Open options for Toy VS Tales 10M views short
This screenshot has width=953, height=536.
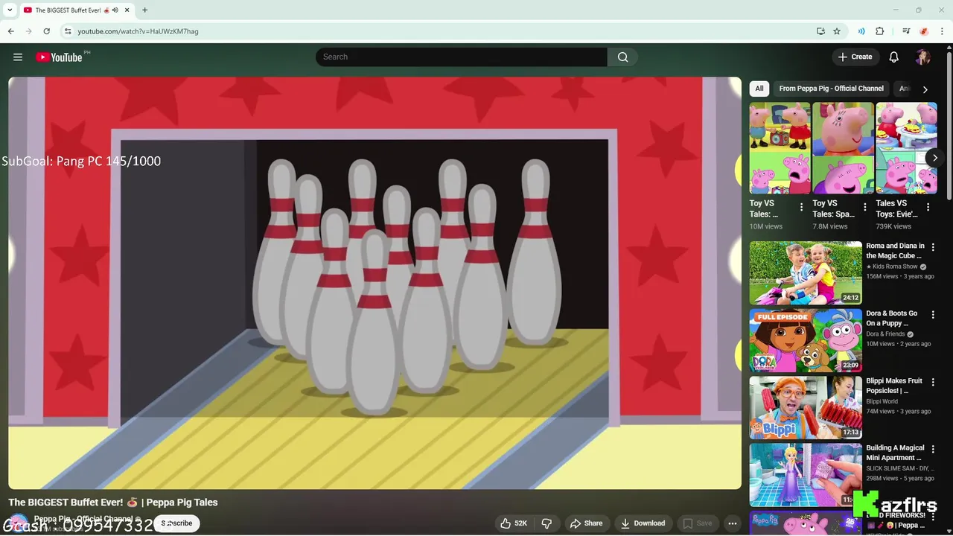801,207
